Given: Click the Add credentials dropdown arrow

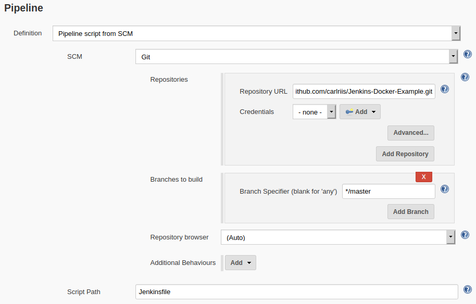Looking at the screenshot, I should click(x=373, y=112).
